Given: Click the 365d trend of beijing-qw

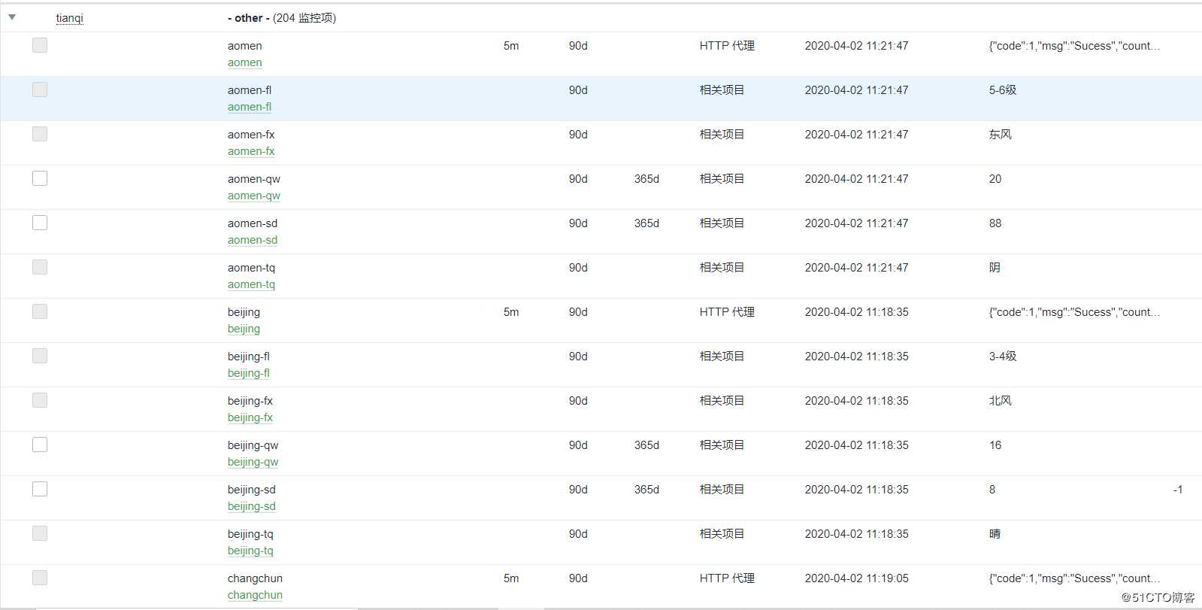Looking at the screenshot, I should tap(646, 445).
